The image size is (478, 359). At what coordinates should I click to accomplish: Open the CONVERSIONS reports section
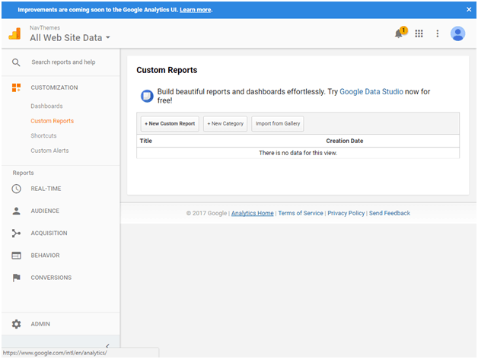[51, 278]
